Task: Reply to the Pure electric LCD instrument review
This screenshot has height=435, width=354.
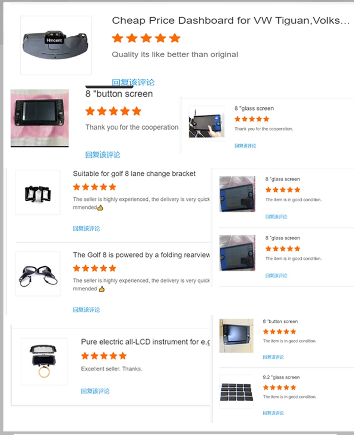Action: (95, 391)
